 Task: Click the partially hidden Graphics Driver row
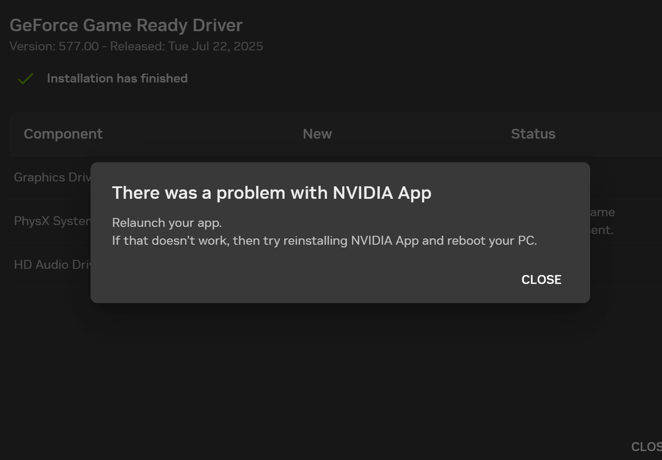click(52, 177)
